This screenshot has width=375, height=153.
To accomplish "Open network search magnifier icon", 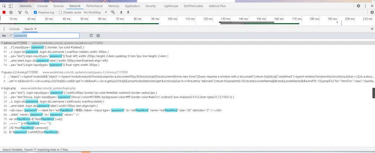I will click(26, 12).
